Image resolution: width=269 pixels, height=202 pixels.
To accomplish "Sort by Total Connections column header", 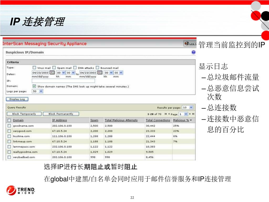I will coord(158,120).
